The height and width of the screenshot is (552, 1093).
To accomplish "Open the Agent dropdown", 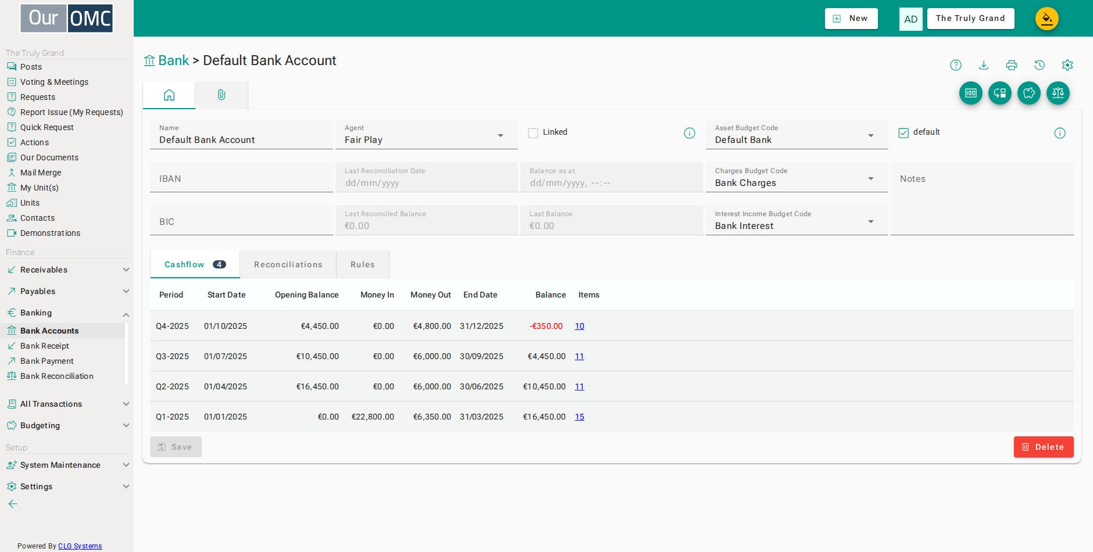I will (427, 134).
